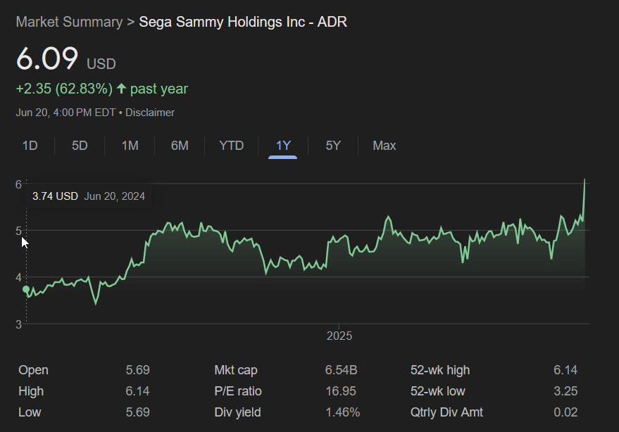Select the 5D time range tab
Viewport: 619px width, 432px height.
80,146
